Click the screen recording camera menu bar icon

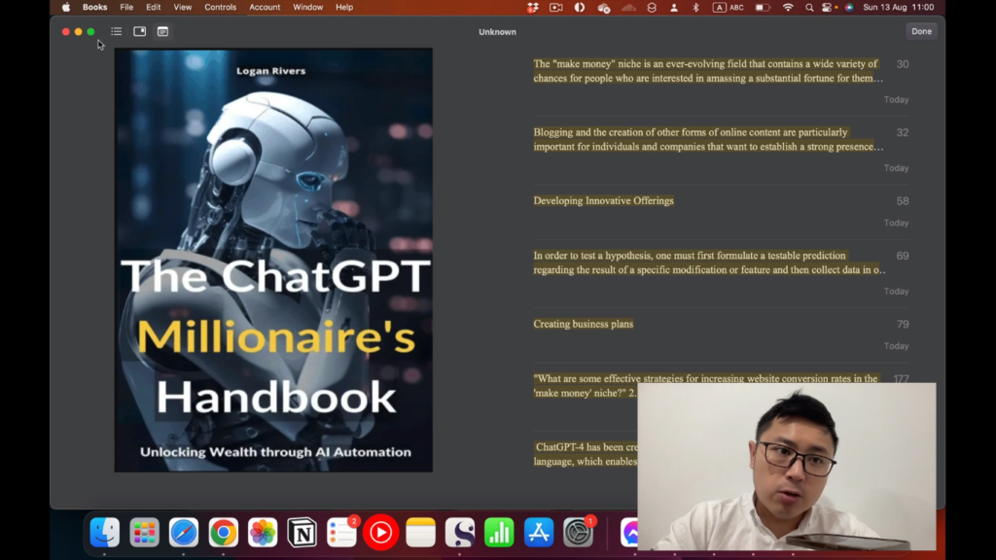coord(555,7)
